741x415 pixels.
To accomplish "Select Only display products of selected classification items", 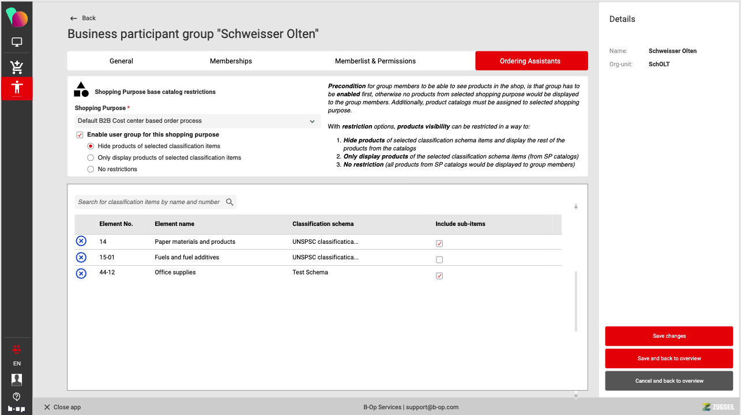I will coord(91,157).
